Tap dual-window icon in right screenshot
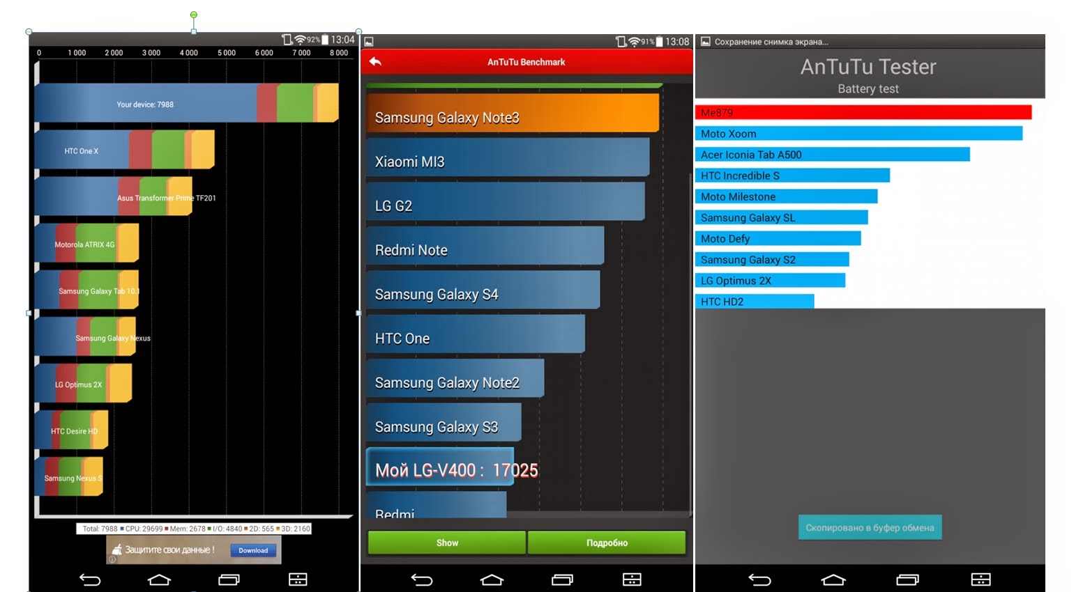Screen dimensions: 1083x592 click(980, 579)
